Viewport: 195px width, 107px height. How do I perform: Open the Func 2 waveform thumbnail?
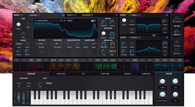(105, 66)
